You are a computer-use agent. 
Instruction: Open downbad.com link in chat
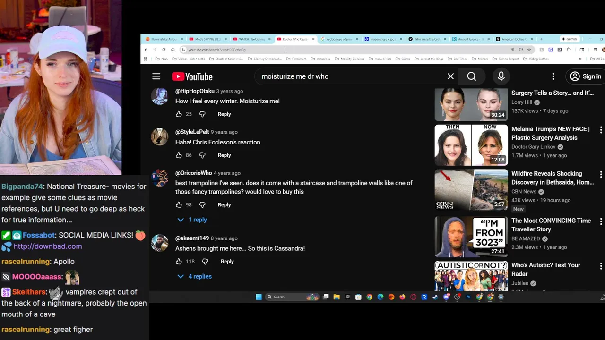(x=48, y=246)
